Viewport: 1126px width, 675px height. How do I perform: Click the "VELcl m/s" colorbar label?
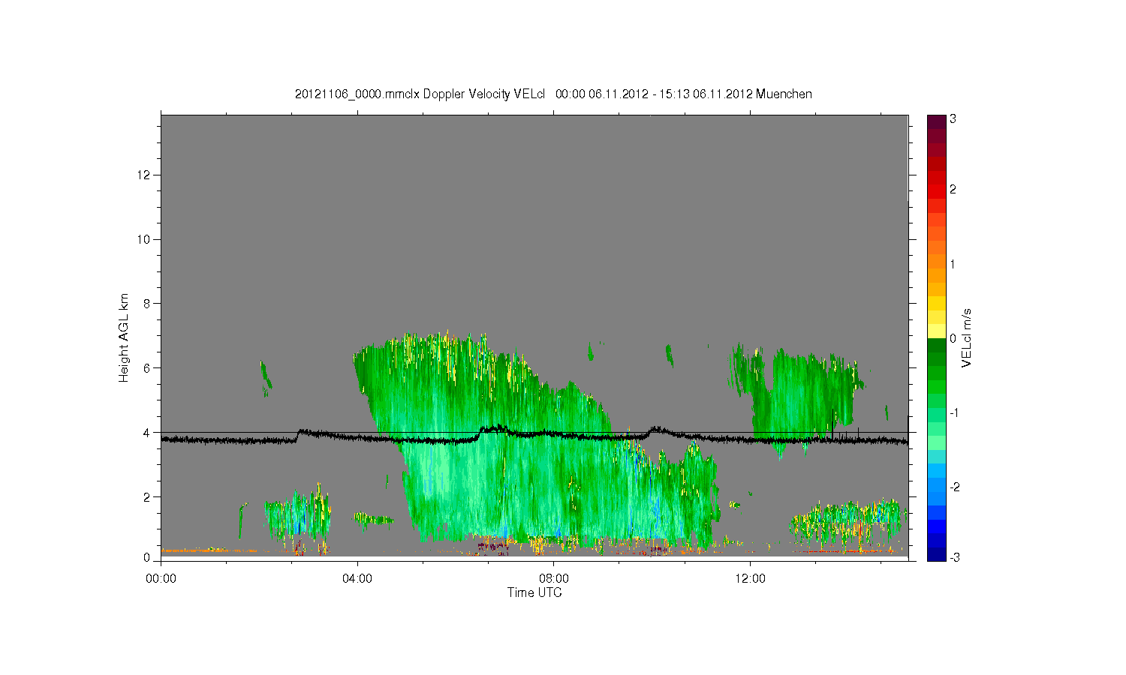click(967, 337)
